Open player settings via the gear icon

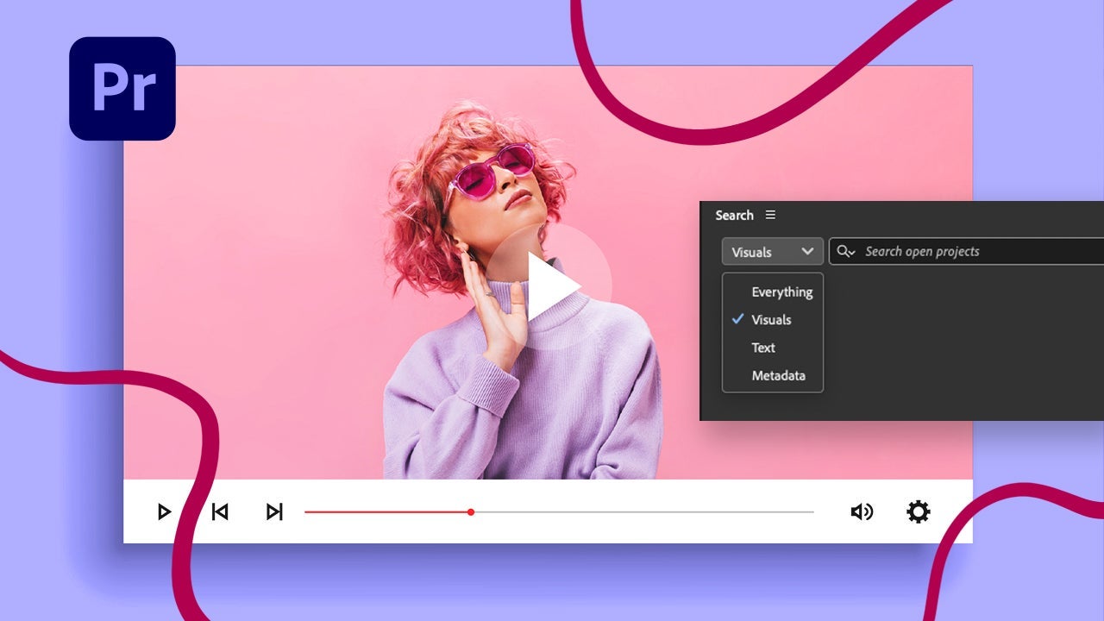pyautogui.click(x=918, y=511)
